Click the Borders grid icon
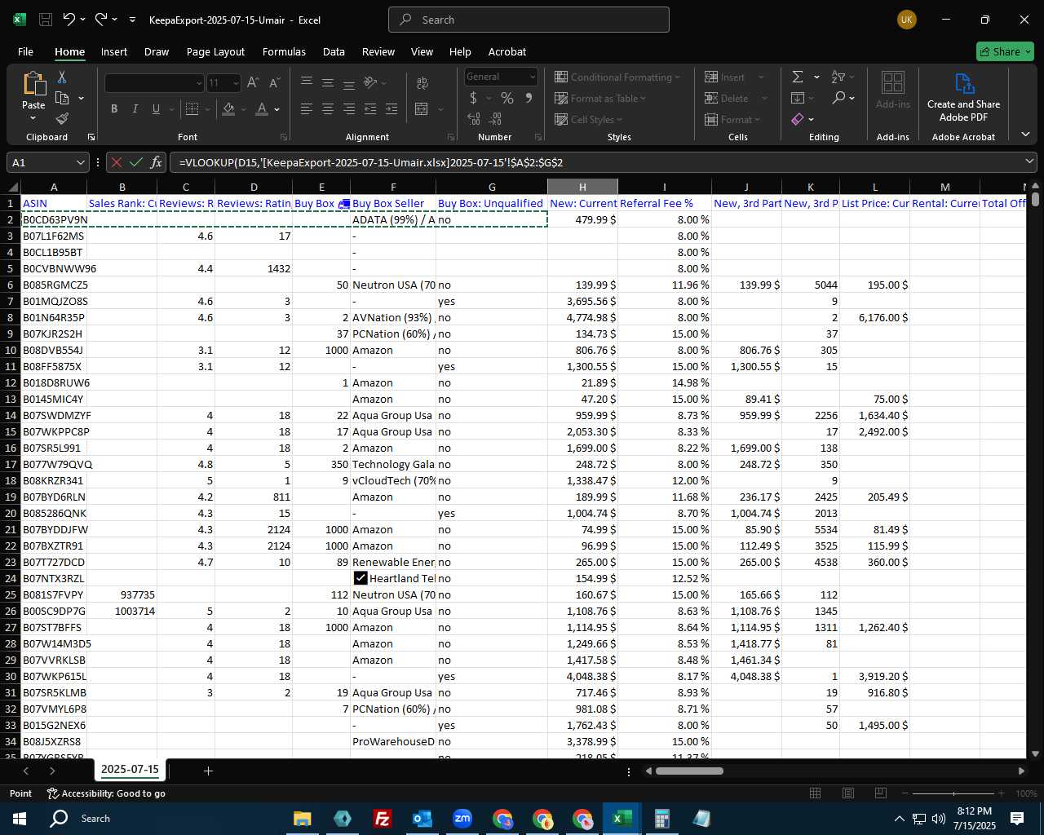This screenshot has width=1044, height=835. (x=192, y=108)
